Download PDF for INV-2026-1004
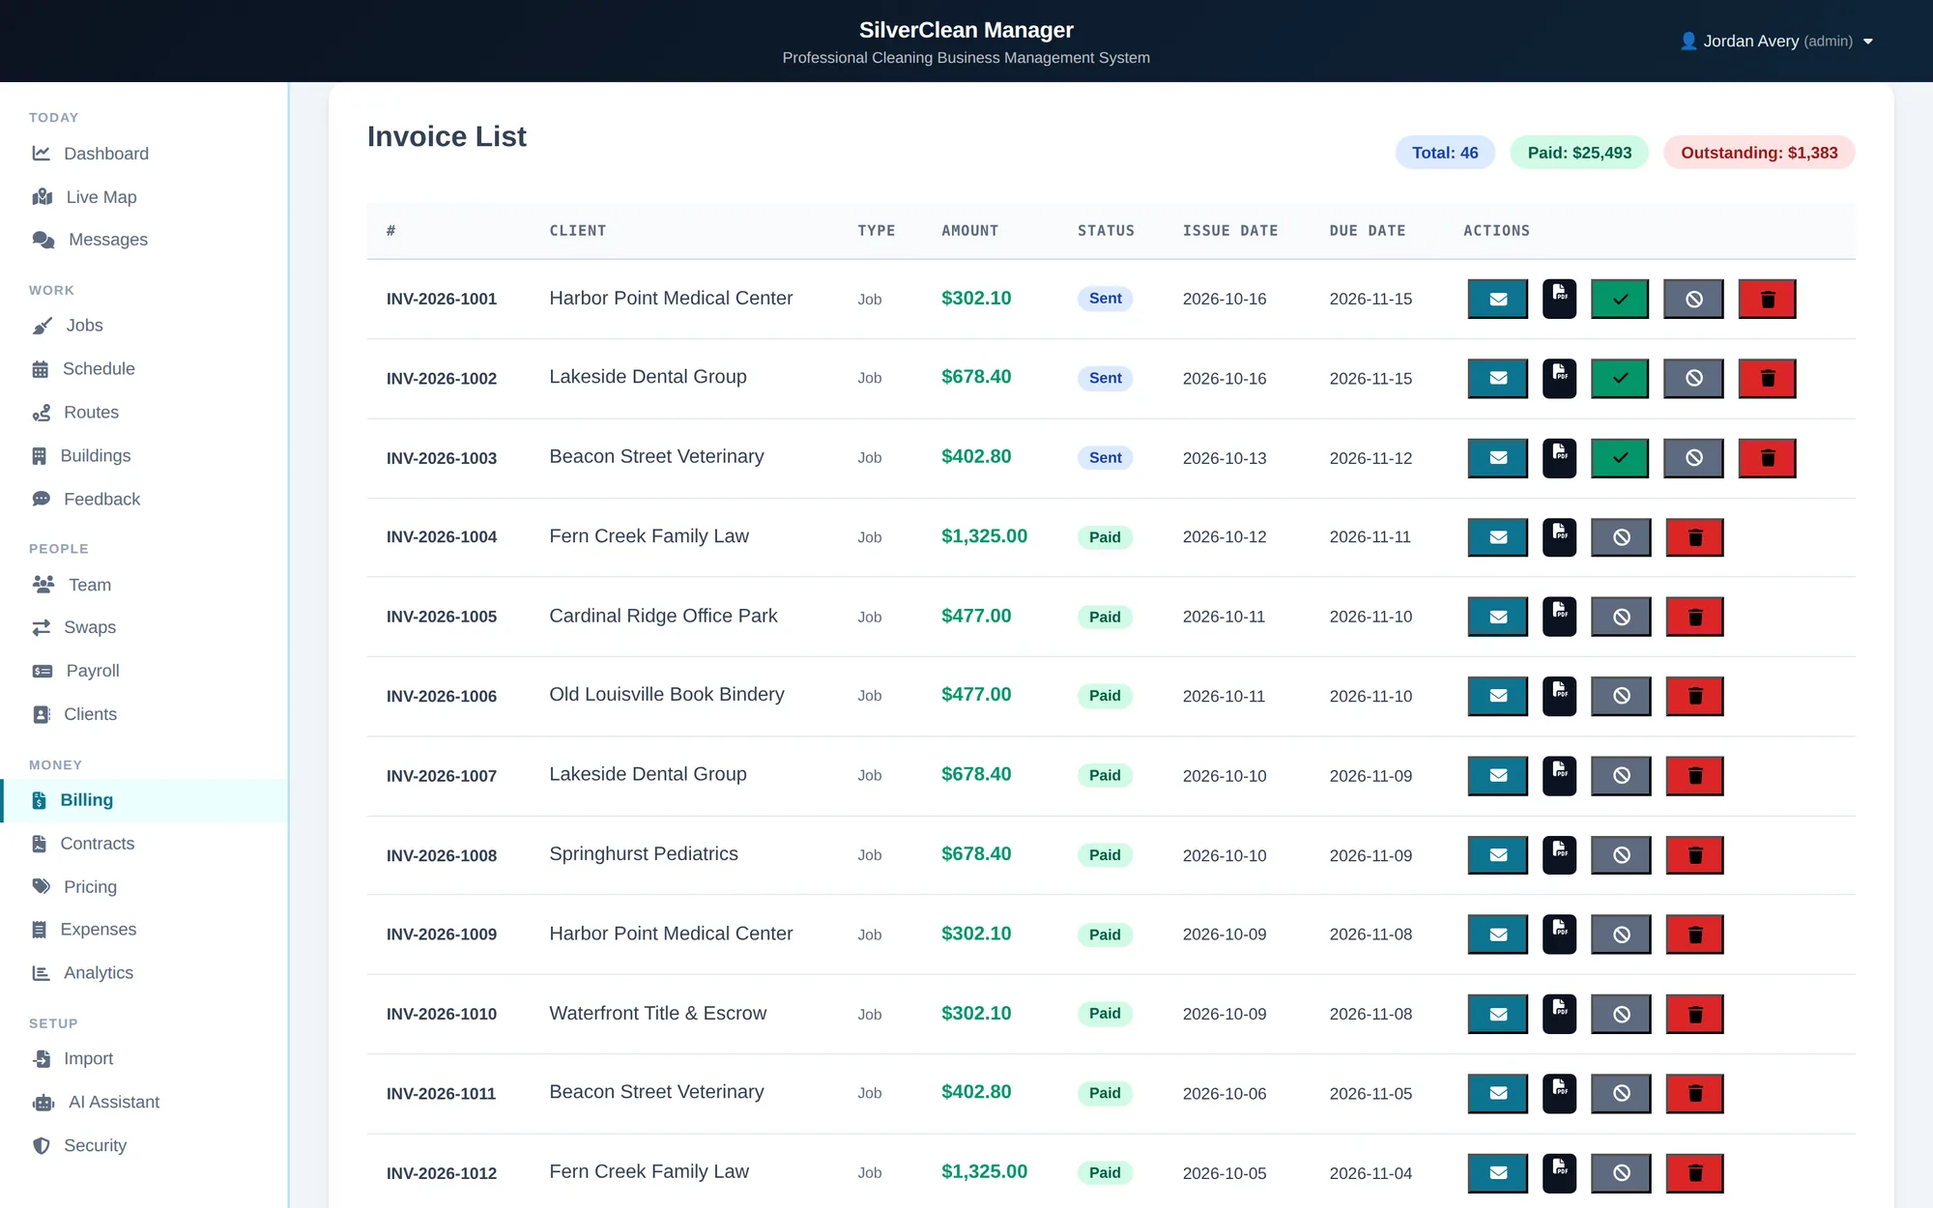This screenshot has width=1933, height=1208. [x=1559, y=537]
